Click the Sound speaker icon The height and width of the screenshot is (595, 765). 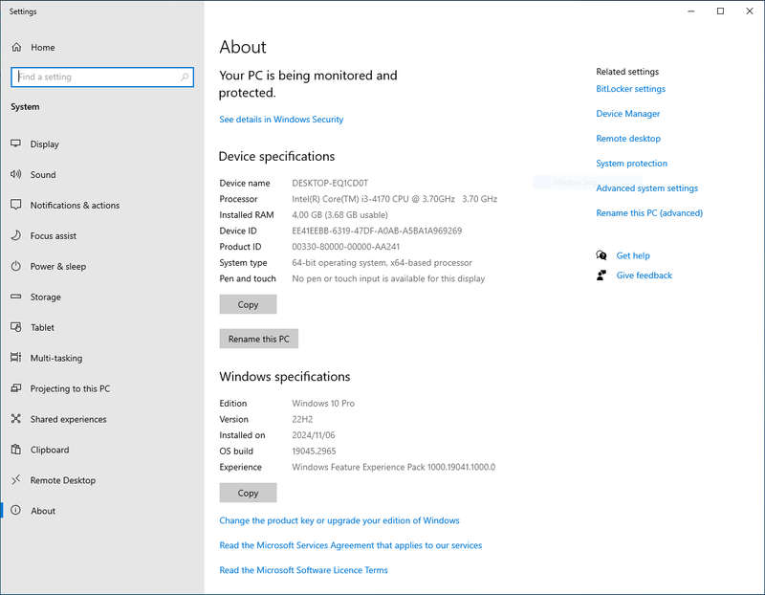tap(16, 174)
